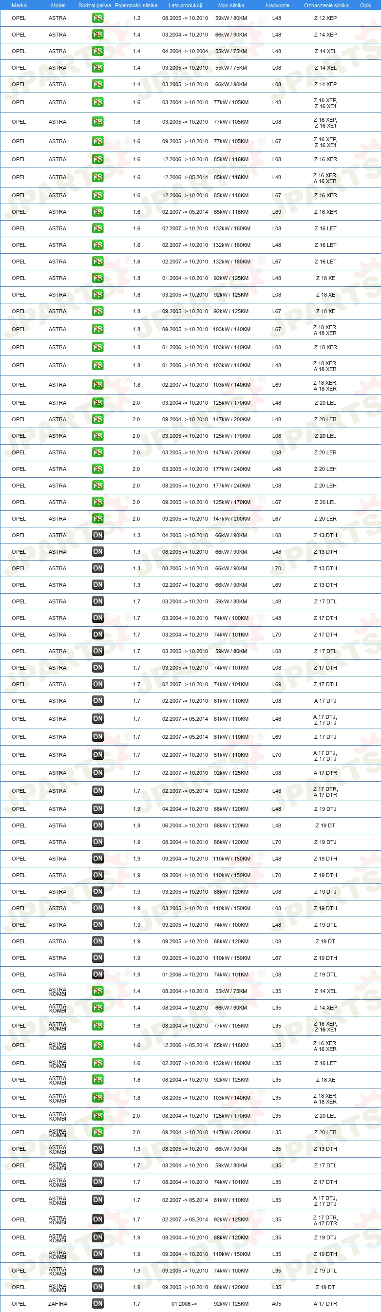The height and width of the screenshot is (1312, 381).
Task: Click the 'Marka' column header
Action: click(19, 5)
